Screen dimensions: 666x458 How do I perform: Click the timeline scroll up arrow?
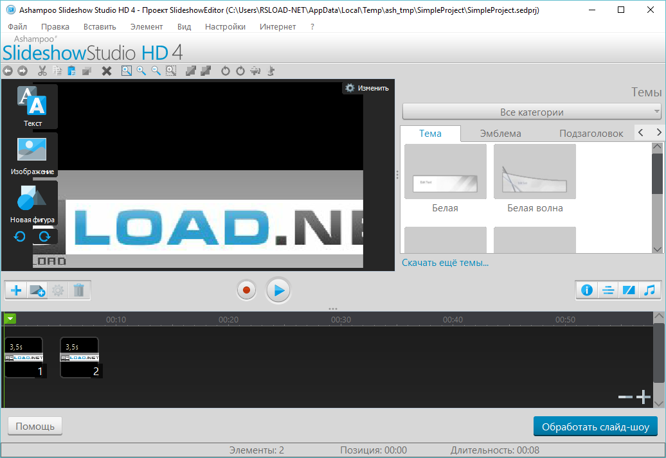[658, 316]
